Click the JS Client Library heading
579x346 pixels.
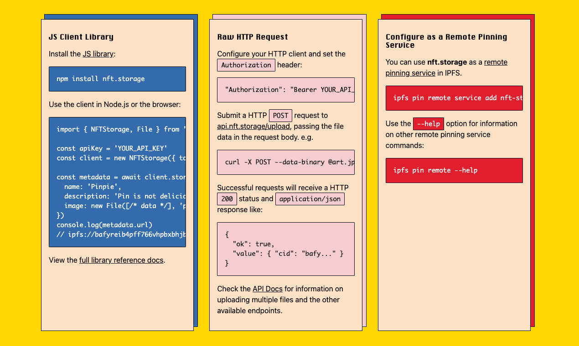click(81, 37)
